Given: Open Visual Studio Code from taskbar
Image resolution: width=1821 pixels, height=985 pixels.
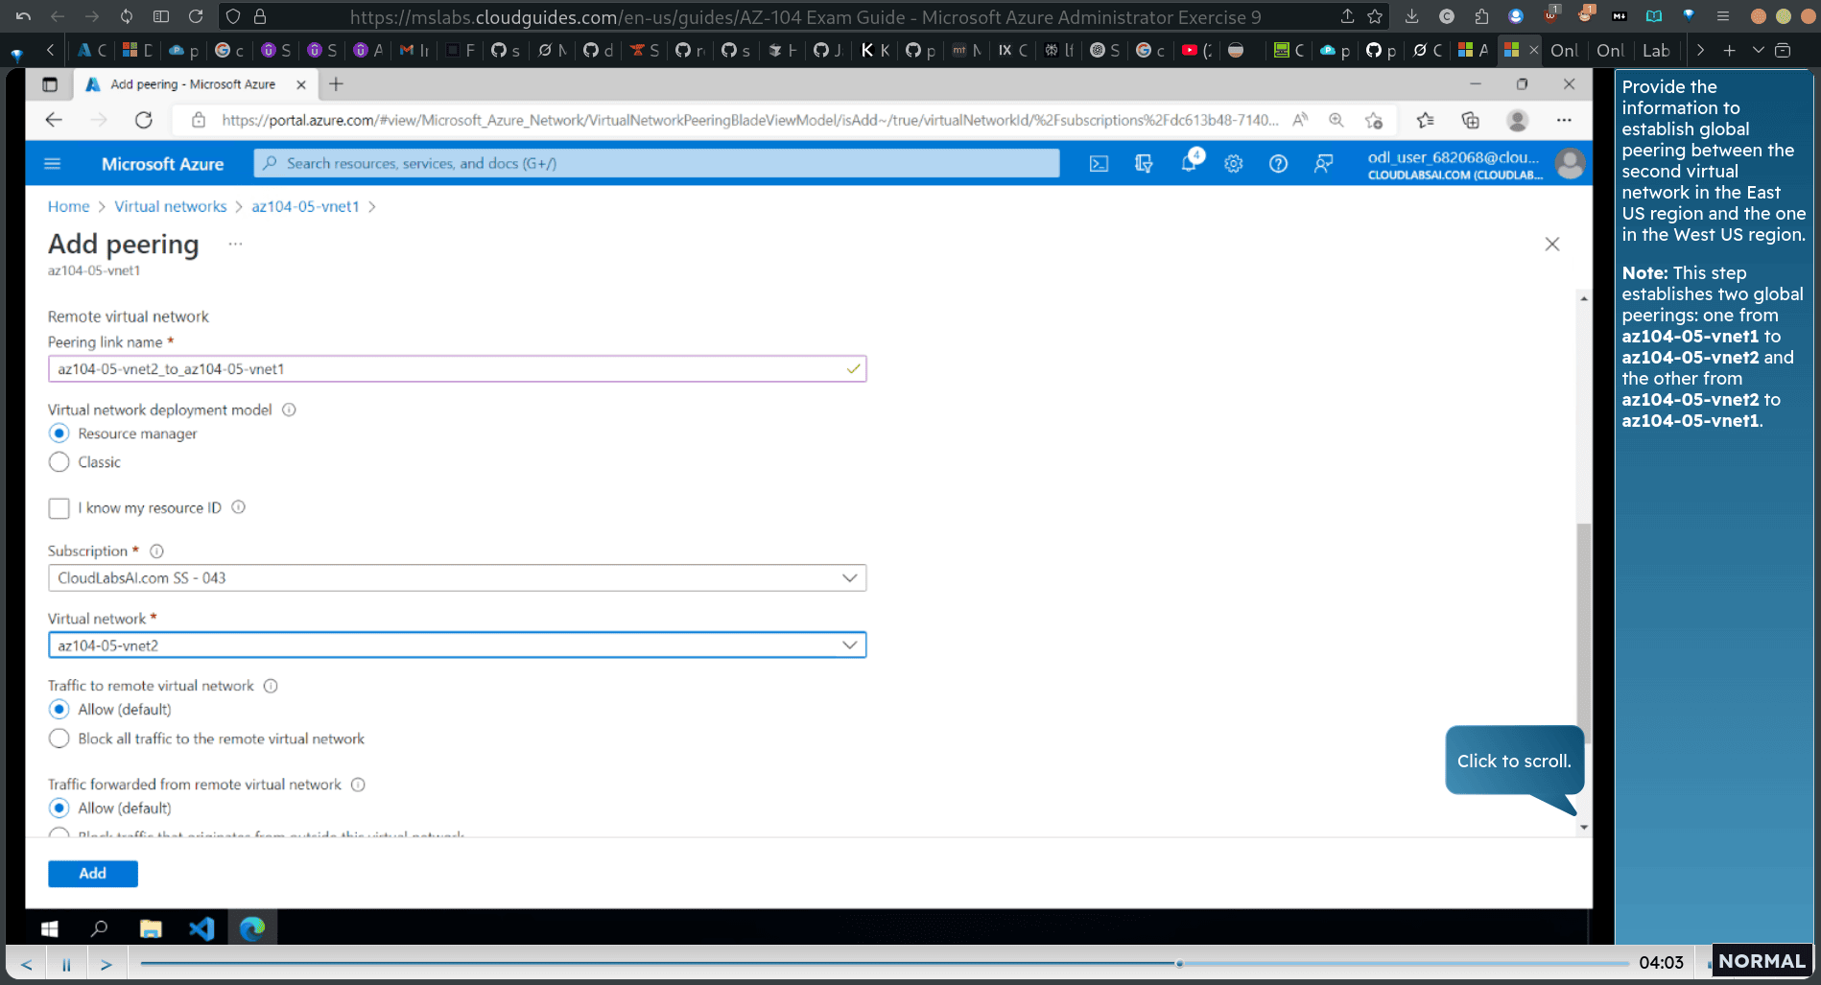Looking at the screenshot, I should tap(201, 928).
